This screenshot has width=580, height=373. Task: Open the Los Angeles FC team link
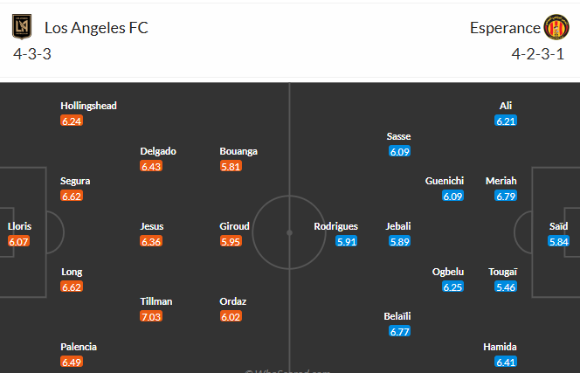[x=96, y=28]
